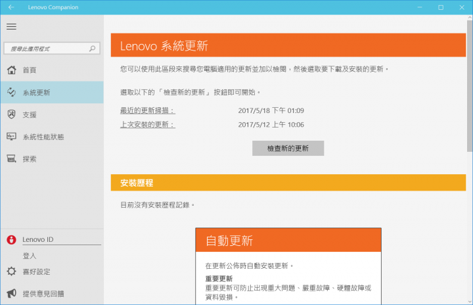Screen dimensions: 473x305
Task: Click the date 2017/5/12 上午 10:06
Action: 271,124
